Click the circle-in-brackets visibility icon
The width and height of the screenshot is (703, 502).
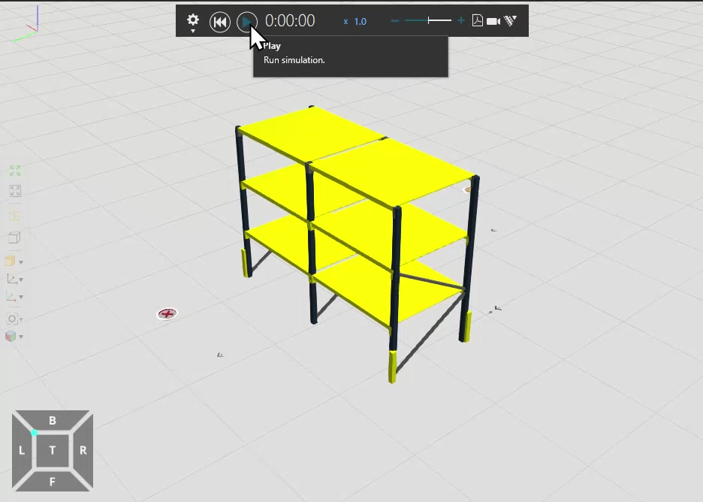pyautogui.click(x=12, y=319)
